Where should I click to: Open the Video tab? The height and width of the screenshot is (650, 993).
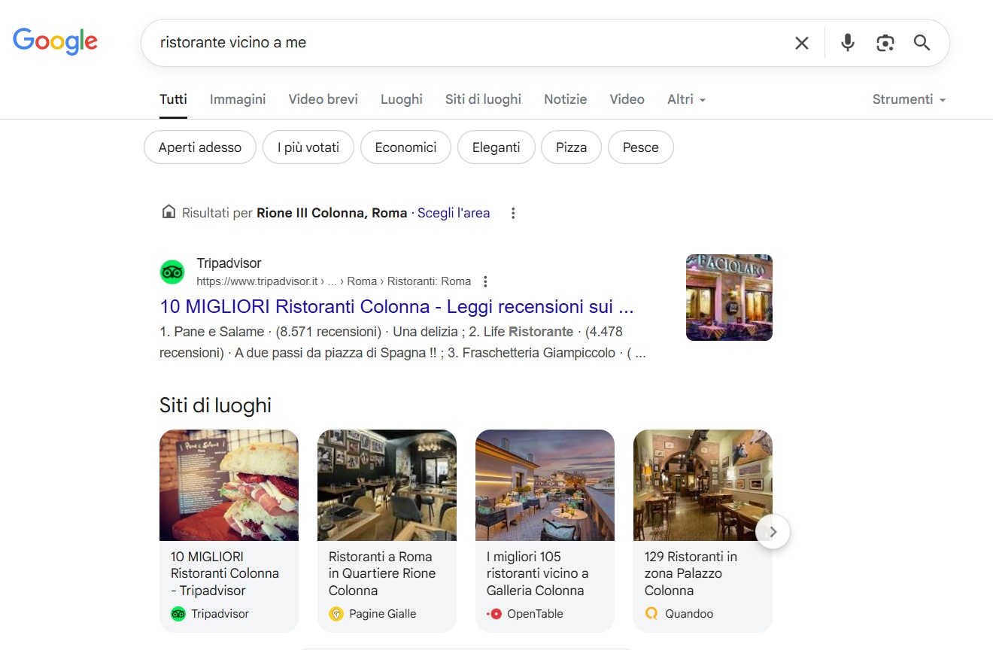[x=627, y=99]
